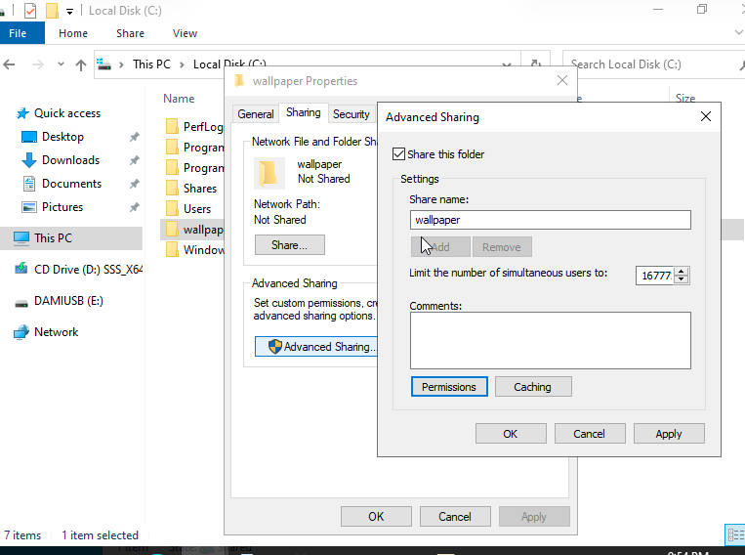Close the wallpaper Properties window

click(x=562, y=80)
